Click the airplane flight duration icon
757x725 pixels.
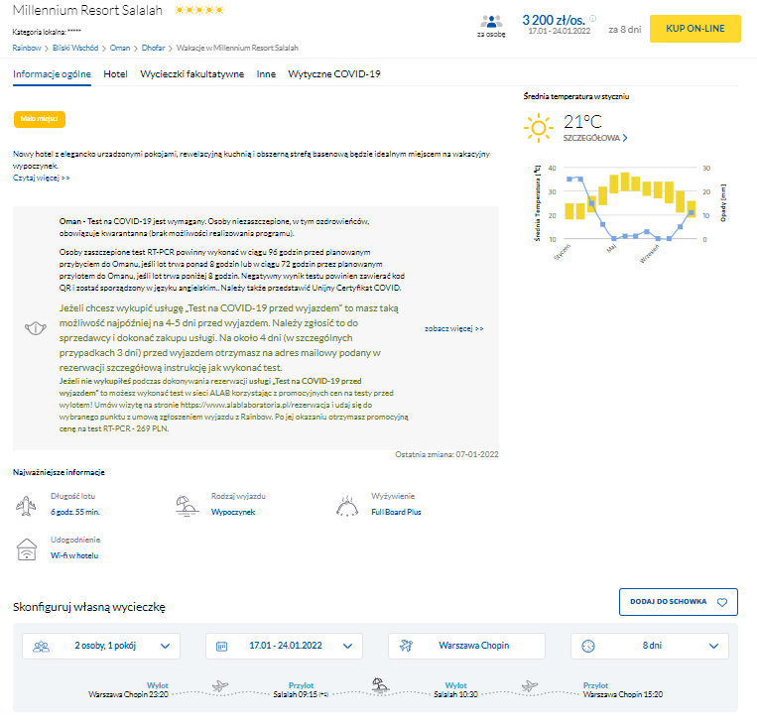coord(27,504)
